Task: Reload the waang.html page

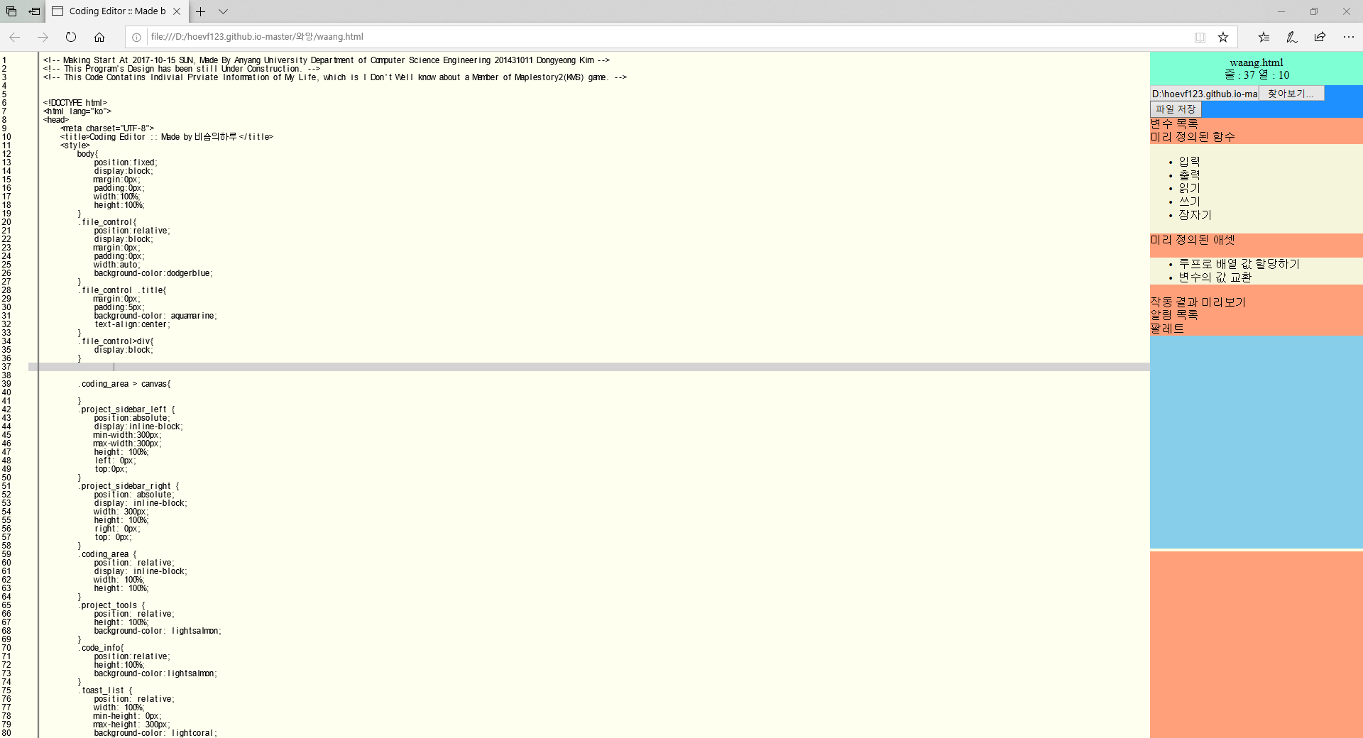Action: coord(70,37)
